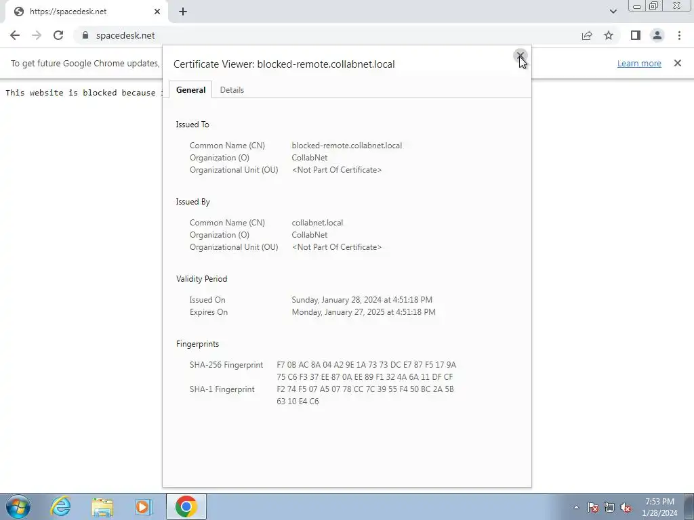Open Chrome three-dot menu
This screenshot has height=520, width=694.
tap(679, 35)
